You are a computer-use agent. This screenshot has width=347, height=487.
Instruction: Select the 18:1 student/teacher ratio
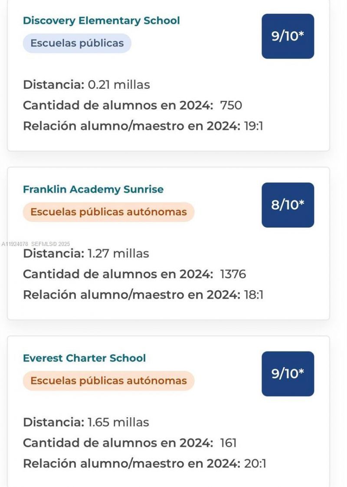point(254,295)
